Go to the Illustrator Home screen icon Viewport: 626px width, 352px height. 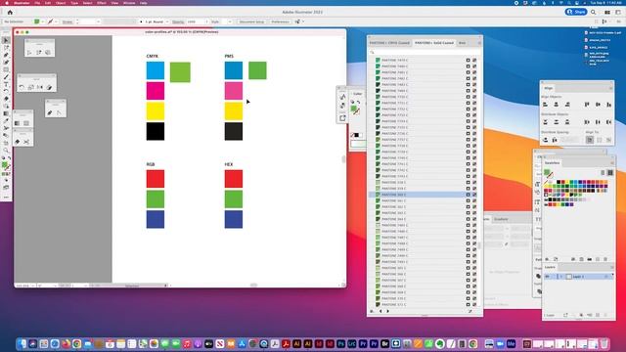point(10,13)
